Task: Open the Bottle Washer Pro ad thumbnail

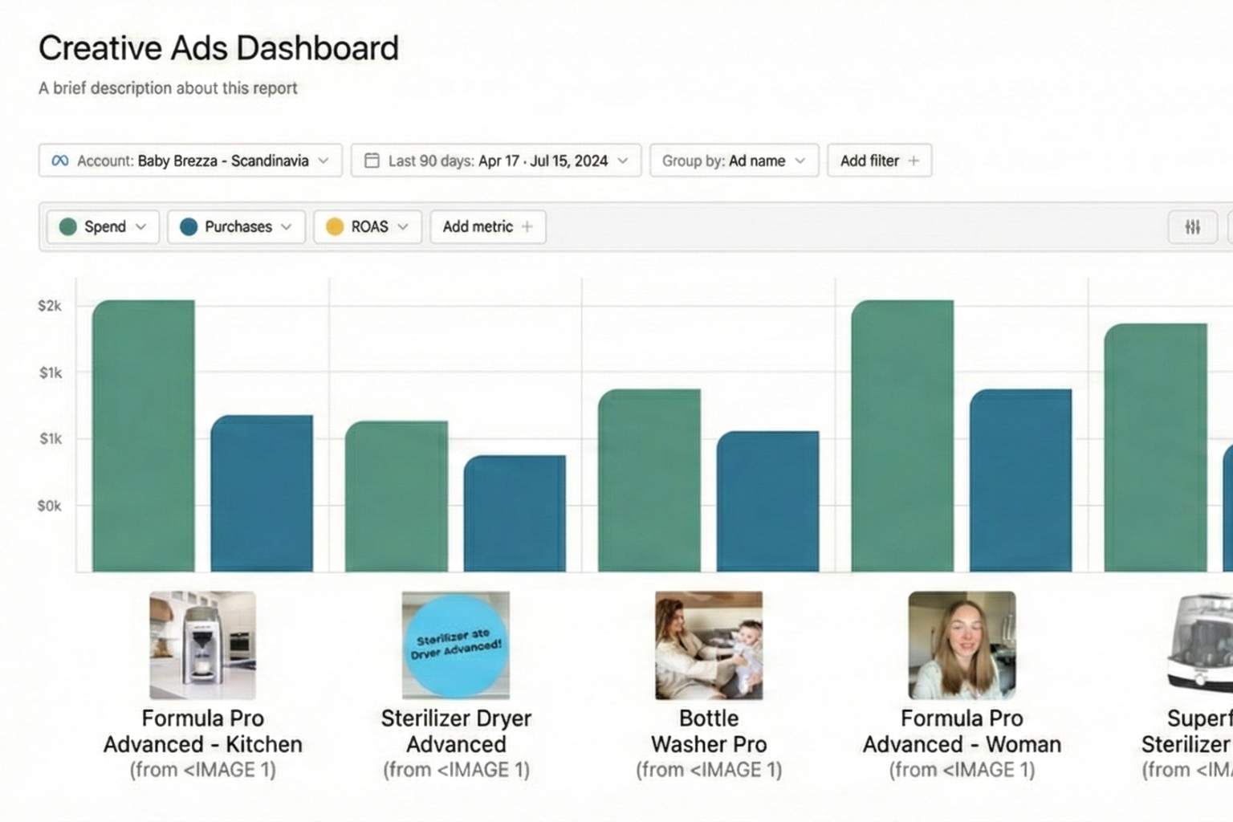Action: [x=709, y=645]
